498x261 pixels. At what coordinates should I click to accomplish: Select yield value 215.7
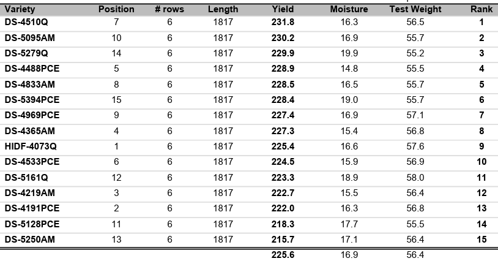coord(283,240)
